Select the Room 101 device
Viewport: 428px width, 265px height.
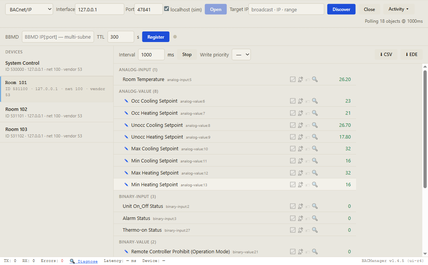click(57, 89)
